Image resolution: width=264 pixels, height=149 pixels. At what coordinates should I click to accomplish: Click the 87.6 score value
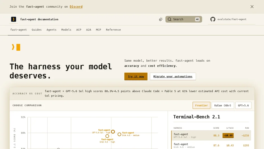coord(216,145)
